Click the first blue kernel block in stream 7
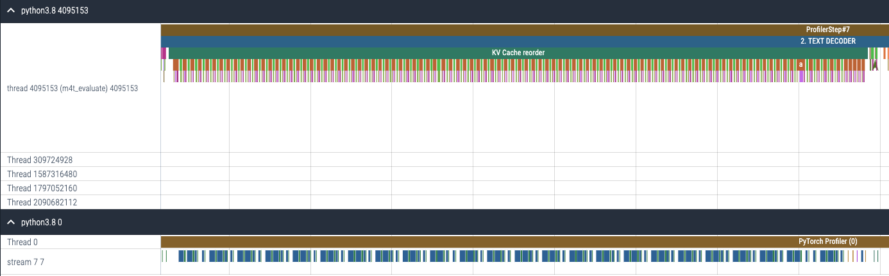The width and height of the screenshot is (889, 276). 182,256
